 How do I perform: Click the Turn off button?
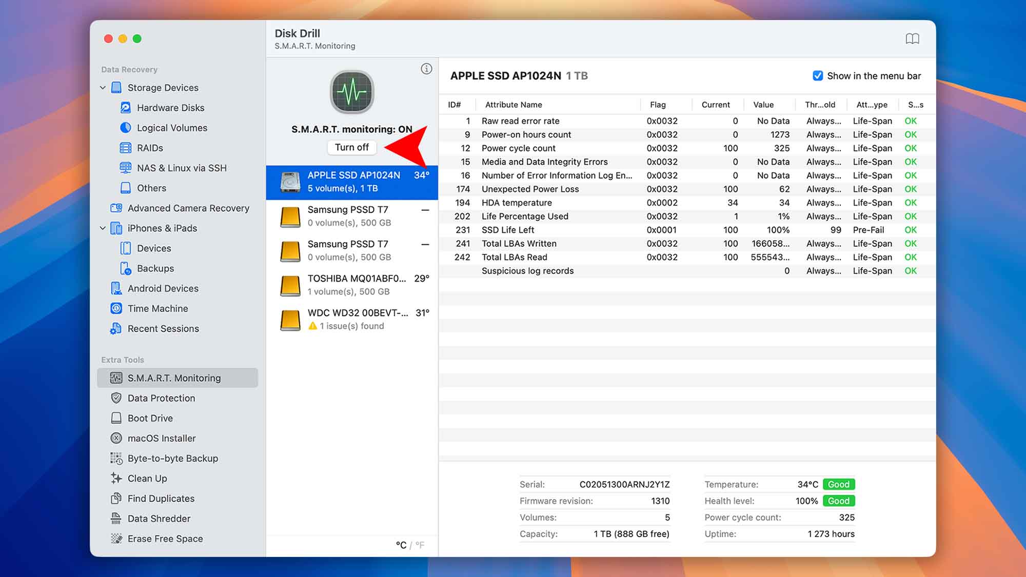tap(351, 147)
